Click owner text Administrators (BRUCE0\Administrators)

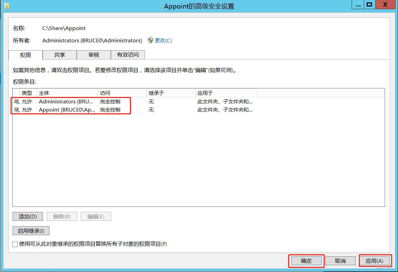[92, 40]
